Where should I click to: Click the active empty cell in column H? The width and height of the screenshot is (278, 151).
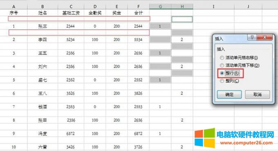tap(182, 19)
